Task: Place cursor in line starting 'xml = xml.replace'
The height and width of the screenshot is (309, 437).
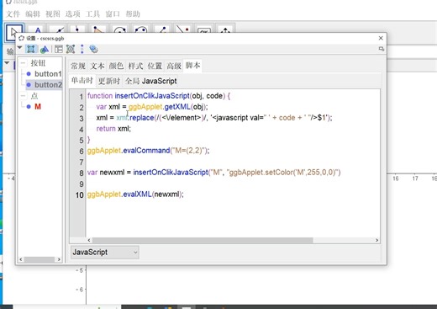Action: [214, 118]
